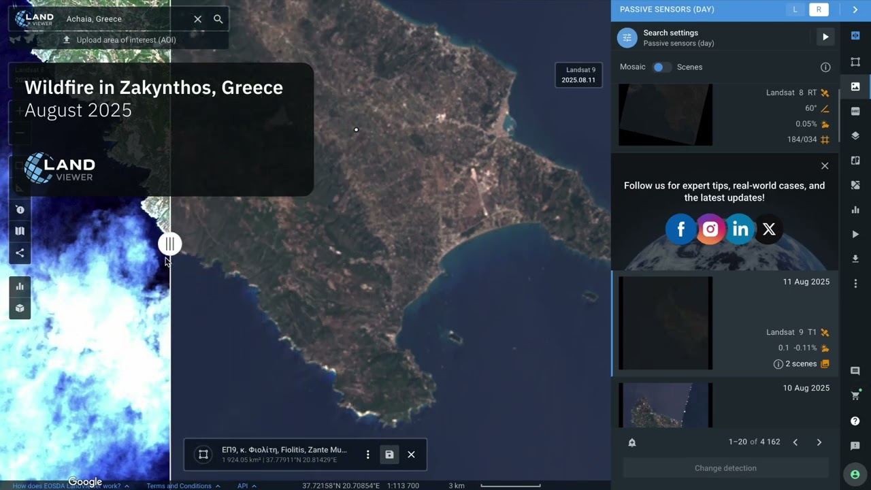Image resolution: width=871 pixels, height=490 pixels.
Task: Open the shopping cart
Action: 855,395
